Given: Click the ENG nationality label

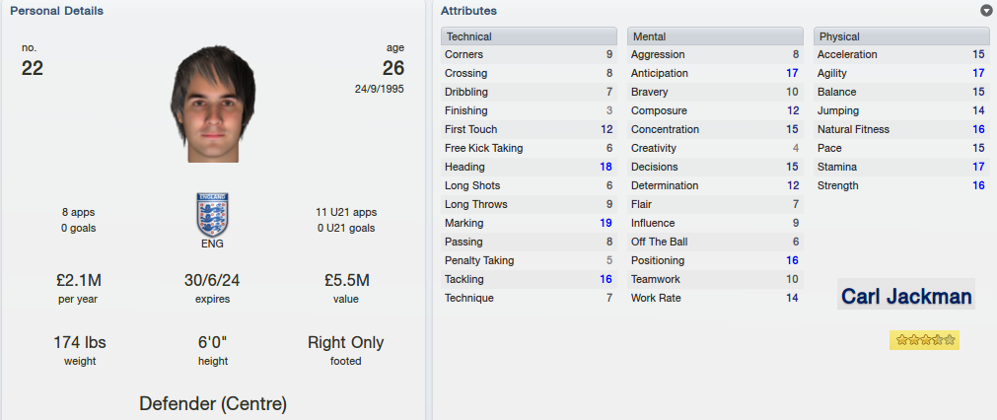Looking at the screenshot, I should 212,244.
